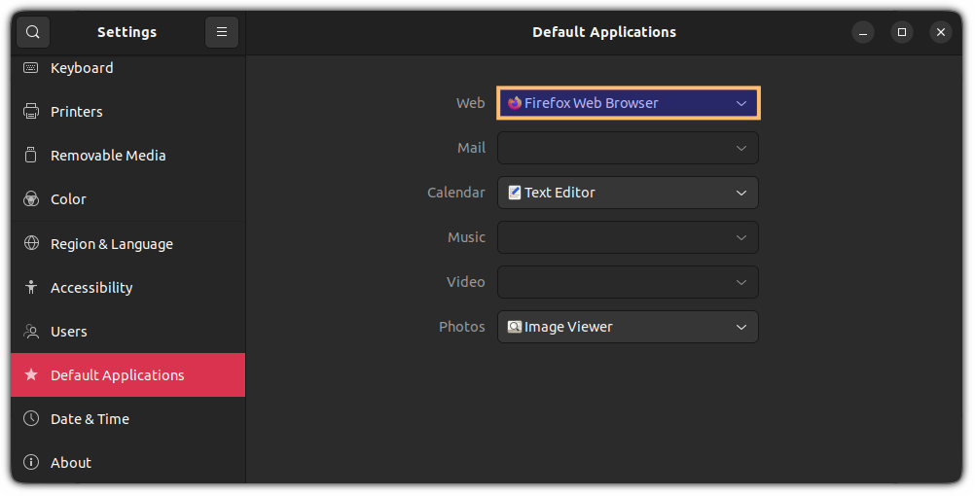The width and height of the screenshot is (975, 496).
Task: Click the Users icon in sidebar
Action: pyautogui.click(x=31, y=332)
